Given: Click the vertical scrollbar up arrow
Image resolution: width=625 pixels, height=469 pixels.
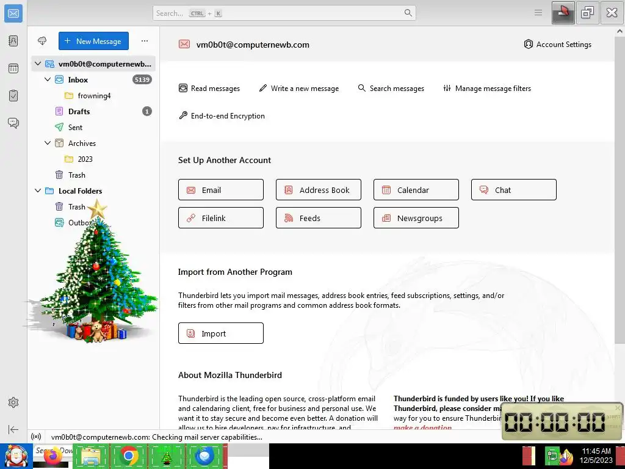Looking at the screenshot, I should click(x=620, y=31).
